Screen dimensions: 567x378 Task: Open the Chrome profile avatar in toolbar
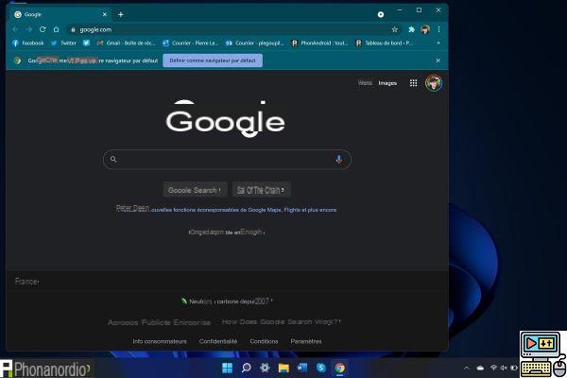pyautogui.click(x=425, y=29)
